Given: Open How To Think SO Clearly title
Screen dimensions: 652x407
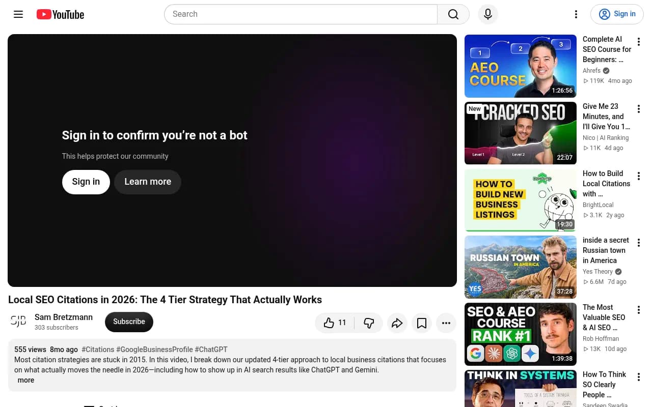Looking at the screenshot, I should [605, 385].
